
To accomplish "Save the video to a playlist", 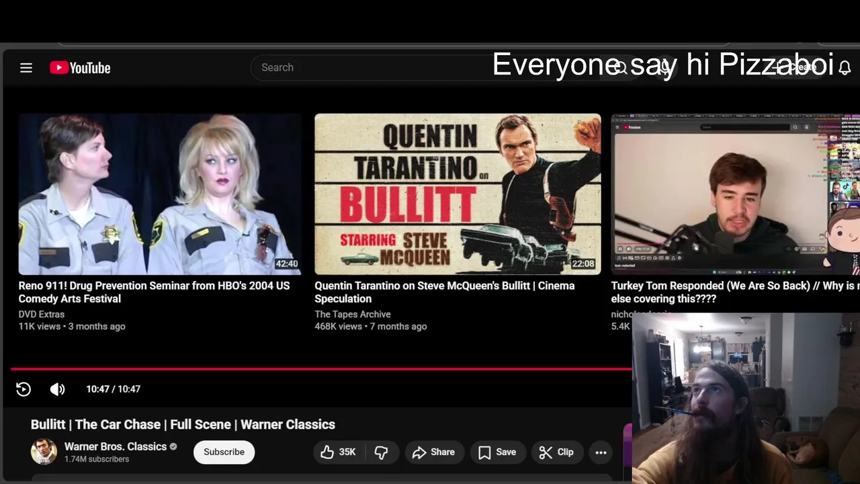I will [497, 452].
